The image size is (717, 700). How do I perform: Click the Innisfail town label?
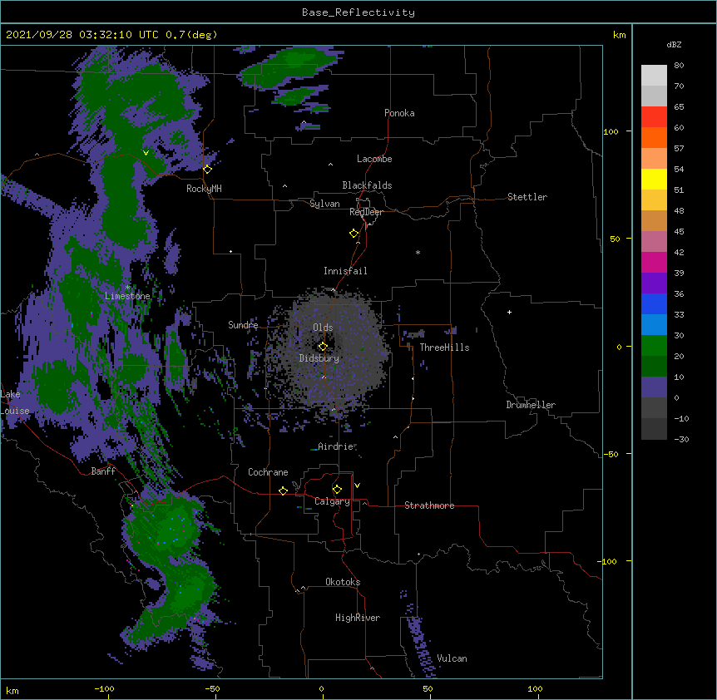(345, 271)
